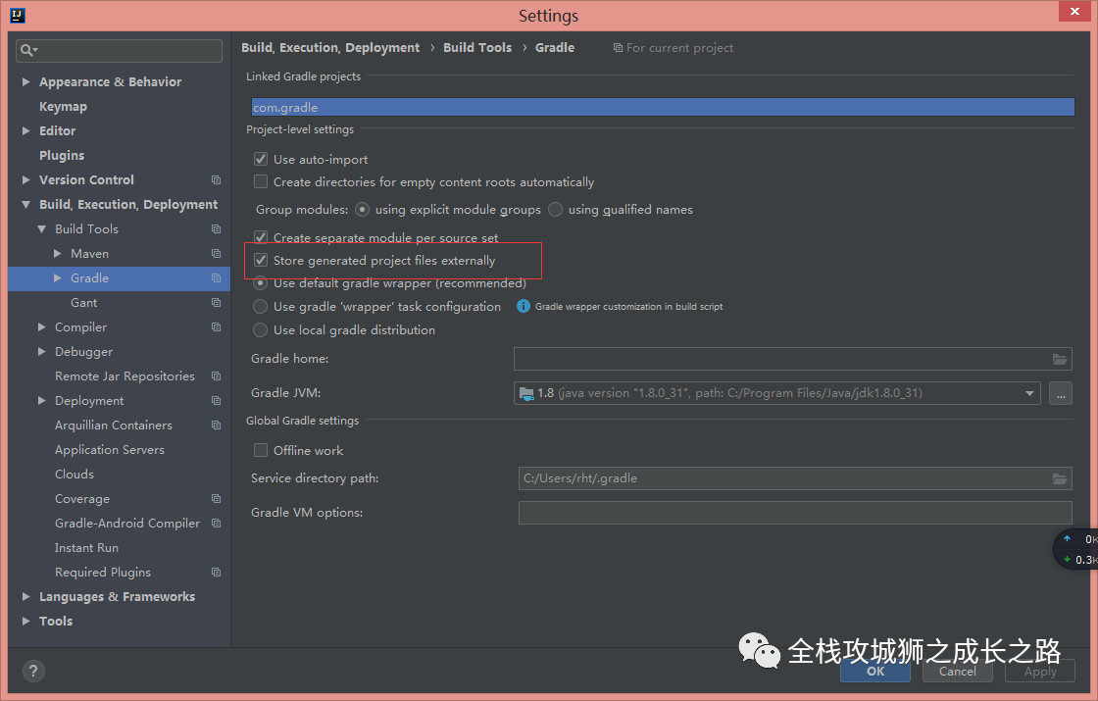Click the OK button

875,671
